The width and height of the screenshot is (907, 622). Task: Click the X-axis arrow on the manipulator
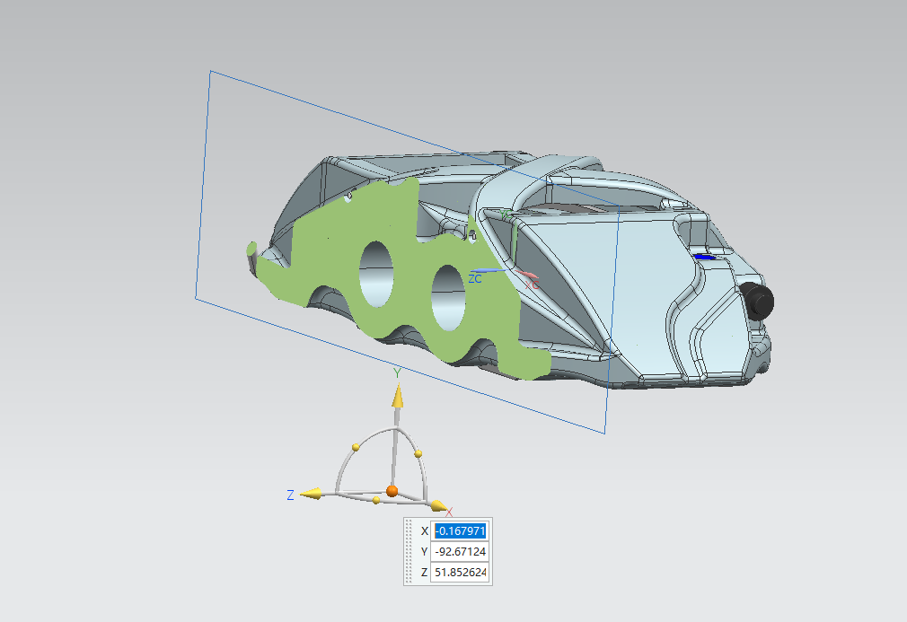(x=437, y=505)
